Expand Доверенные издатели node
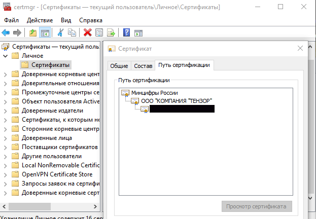The width and height of the screenshot is (316, 219). coord(6,111)
